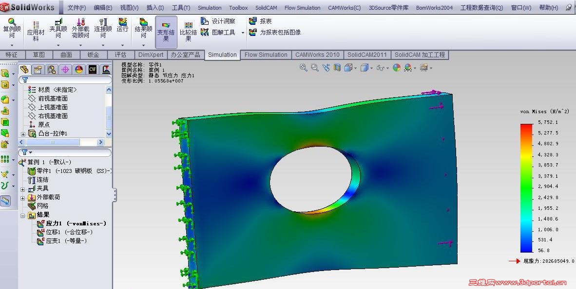The height and width of the screenshot is (289, 576).
Task: Open 设计洞察 design insight
Action: tap(218, 21)
